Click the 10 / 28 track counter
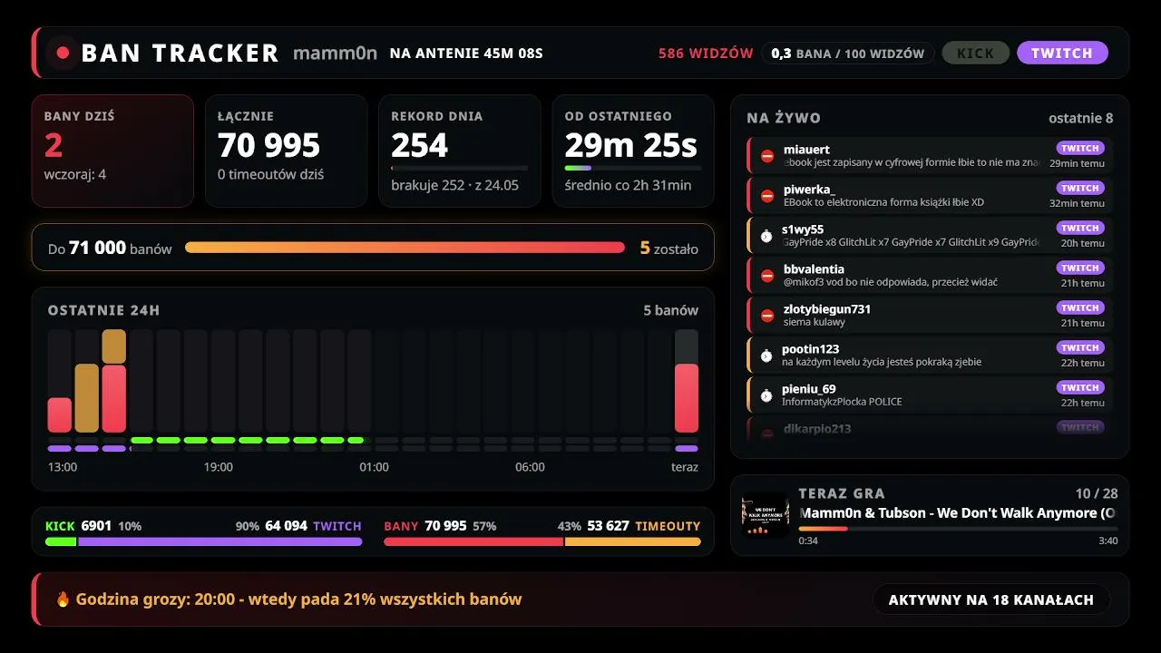This screenshot has width=1161, height=653. (x=1097, y=493)
